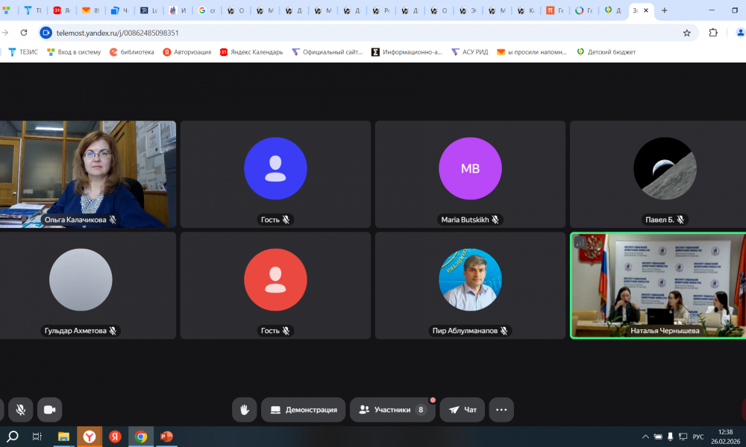Select Наталья Чернышева's video tile

[x=657, y=285]
